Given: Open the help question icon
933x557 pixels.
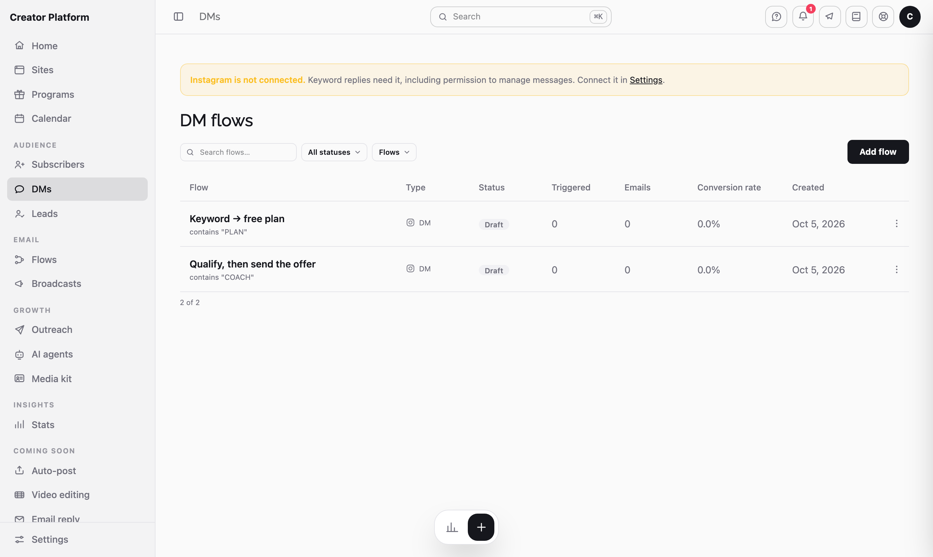Looking at the screenshot, I should [776, 17].
